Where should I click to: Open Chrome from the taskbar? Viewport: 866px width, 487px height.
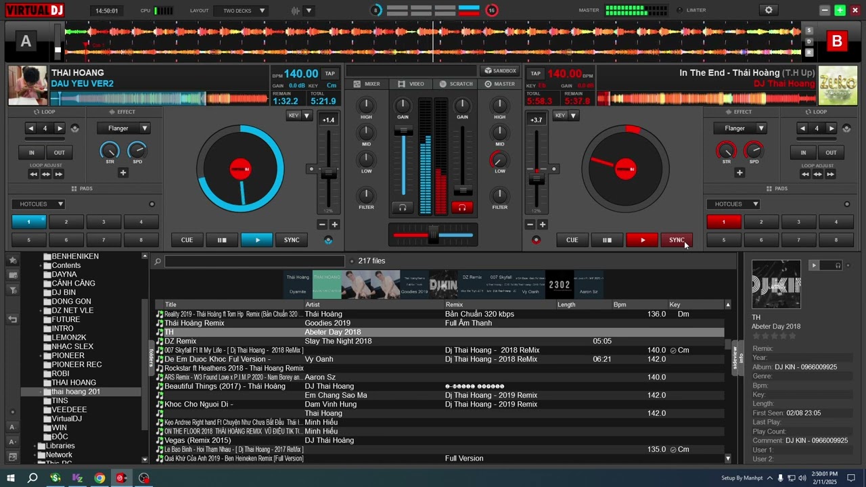(99, 478)
